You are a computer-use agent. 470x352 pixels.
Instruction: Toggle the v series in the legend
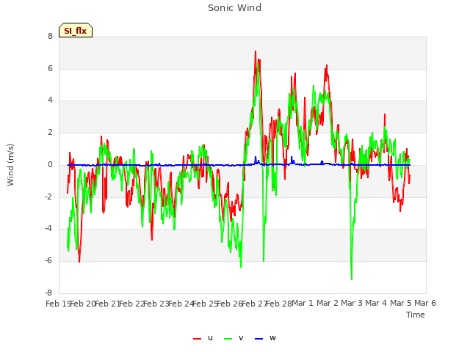click(x=234, y=338)
